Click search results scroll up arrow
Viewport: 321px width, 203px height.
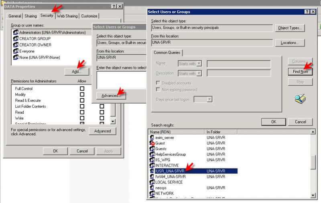313,132
